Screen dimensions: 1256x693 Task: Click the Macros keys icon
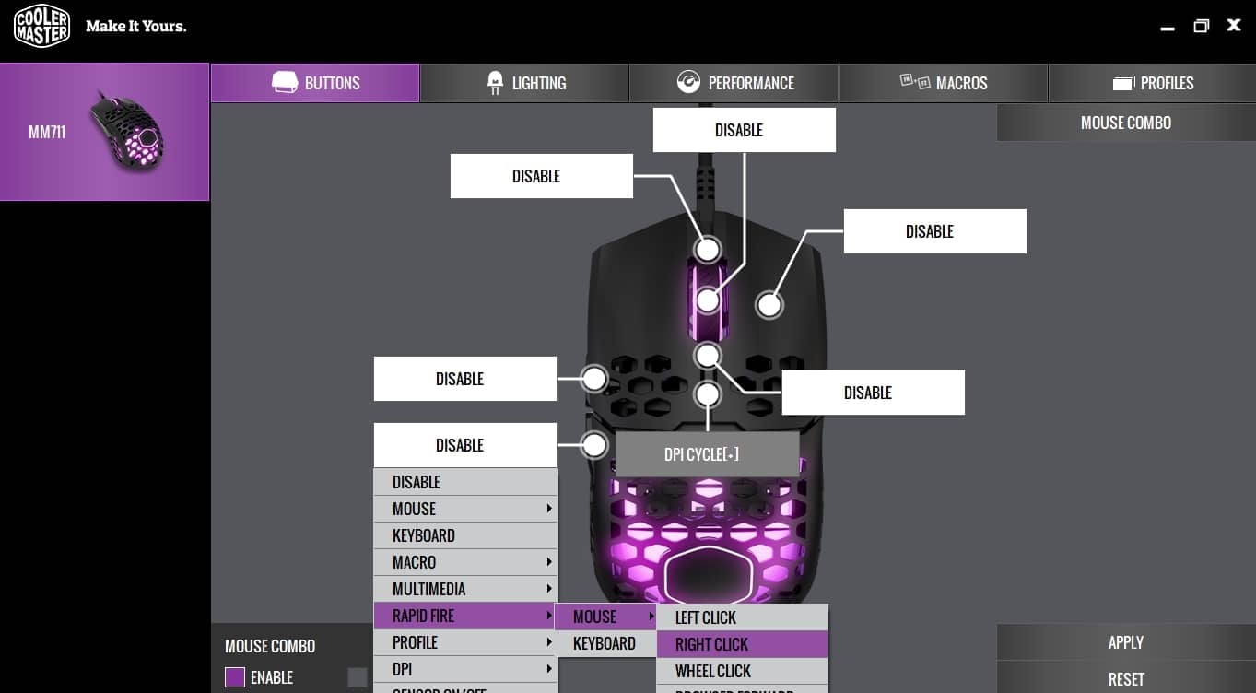tap(914, 81)
